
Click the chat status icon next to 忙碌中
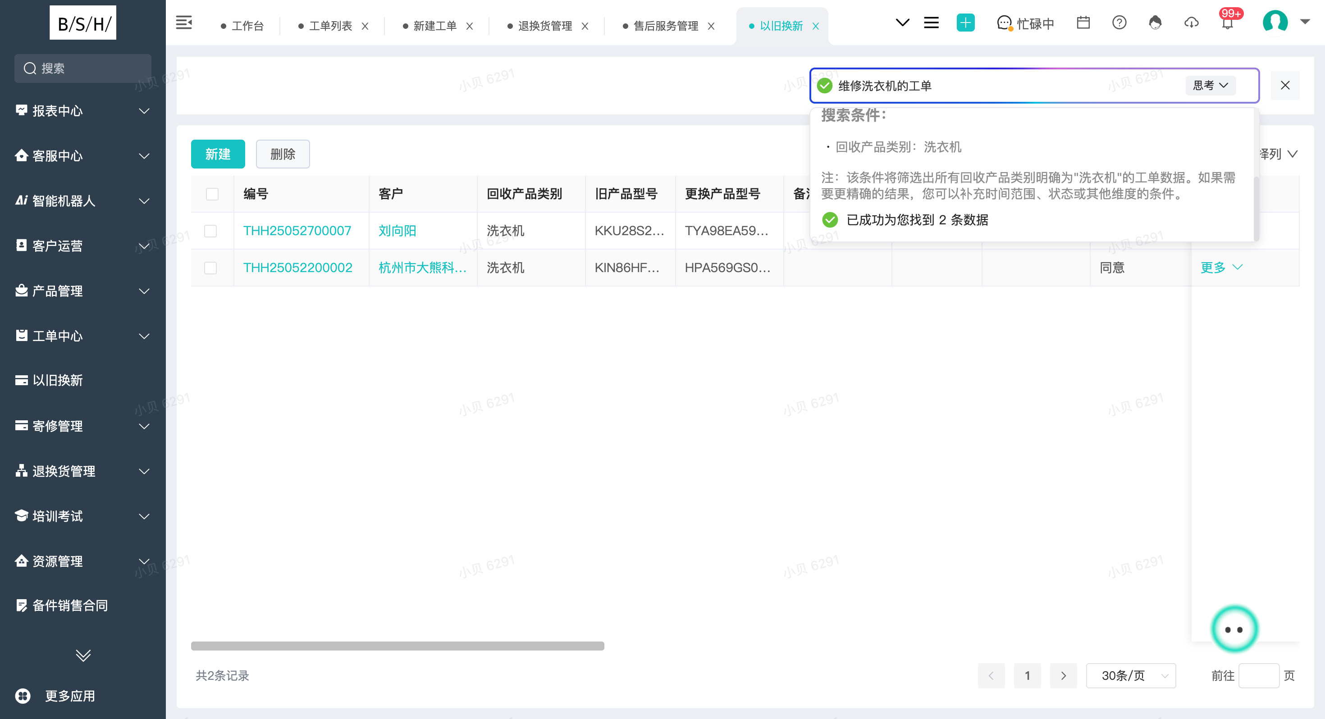click(1005, 23)
